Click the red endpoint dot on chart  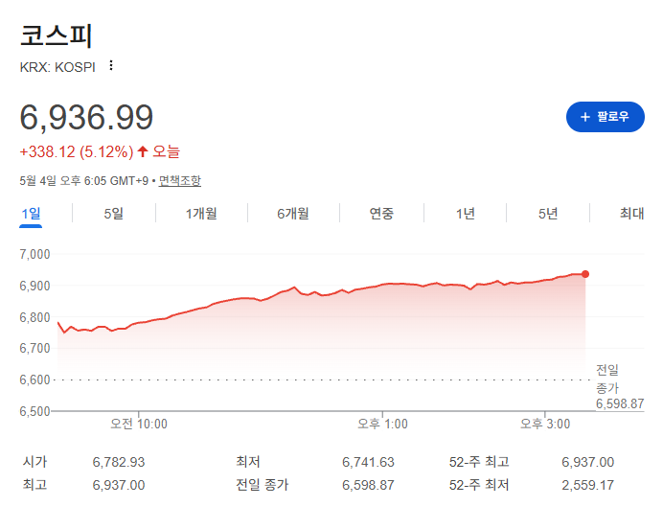(585, 274)
